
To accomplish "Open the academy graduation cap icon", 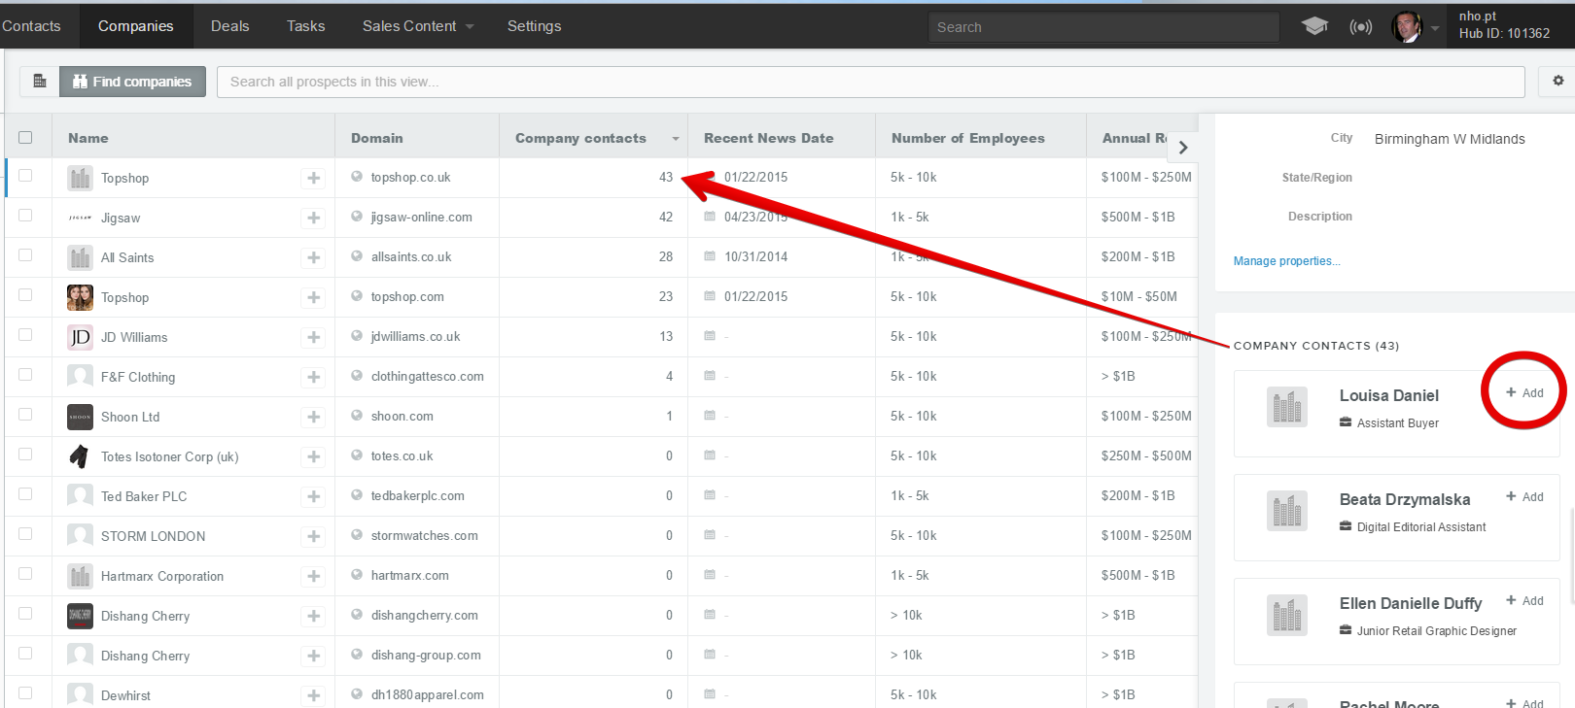I will coord(1314,26).
